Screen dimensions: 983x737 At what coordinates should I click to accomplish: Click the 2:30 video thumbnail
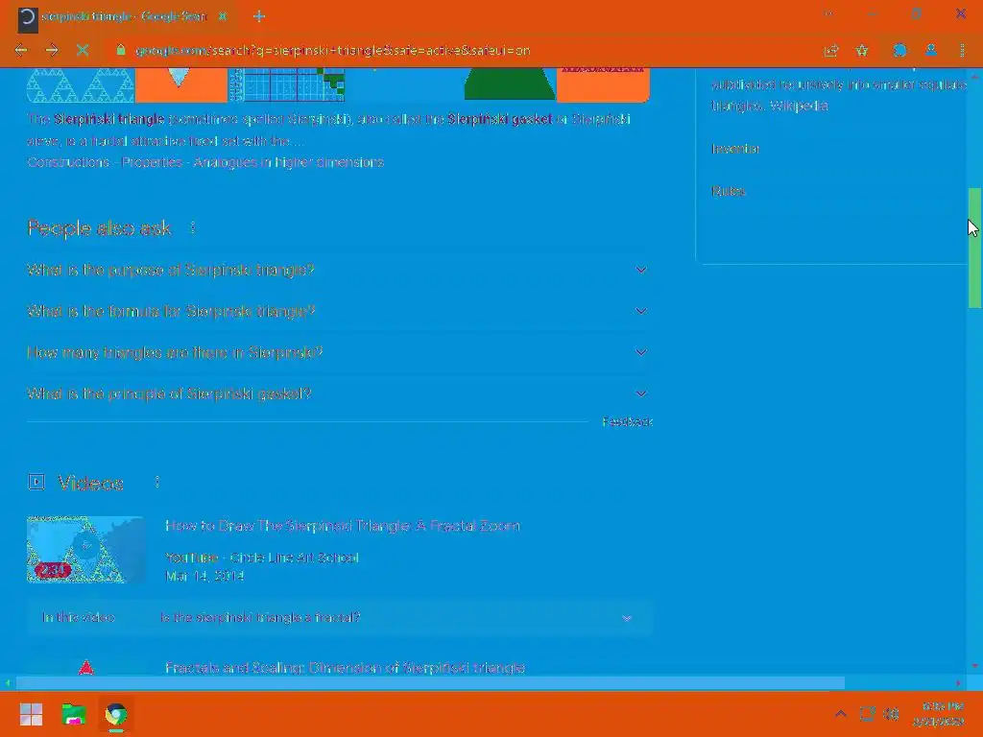point(85,550)
